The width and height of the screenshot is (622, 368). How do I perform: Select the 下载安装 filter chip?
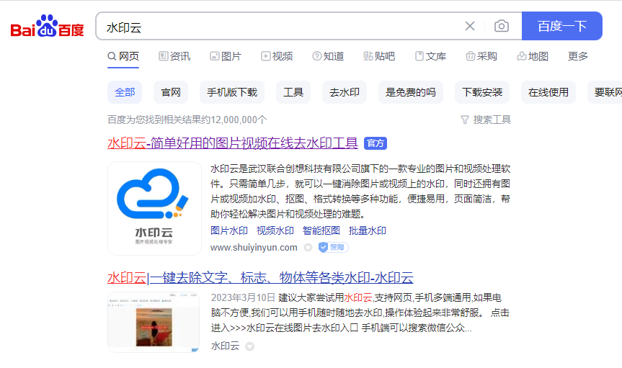[482, 92]
